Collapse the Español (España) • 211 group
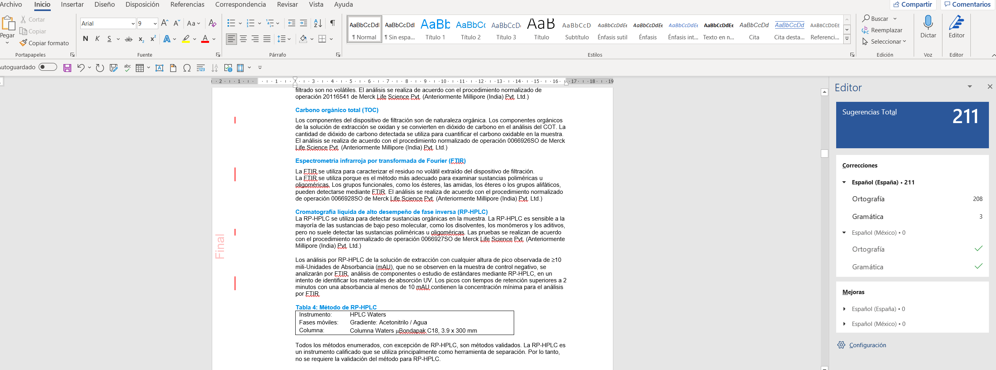Image resolution: width=996 pixels, height=370 pixels. tap(844, 182)
